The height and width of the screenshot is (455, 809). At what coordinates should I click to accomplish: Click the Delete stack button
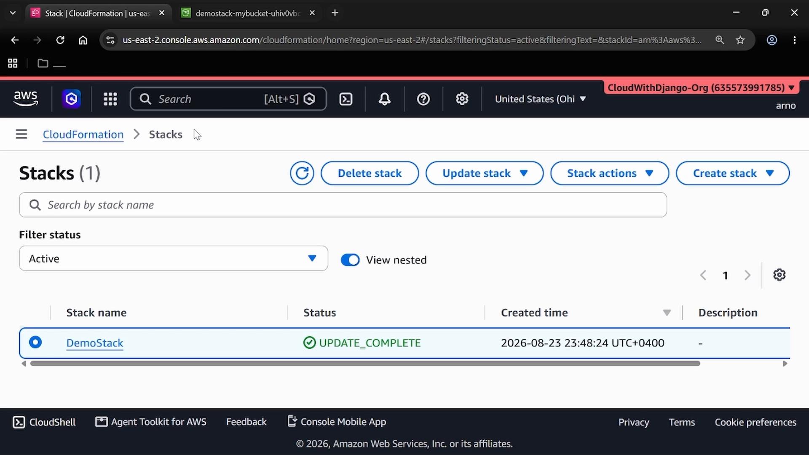coord(370,173)
